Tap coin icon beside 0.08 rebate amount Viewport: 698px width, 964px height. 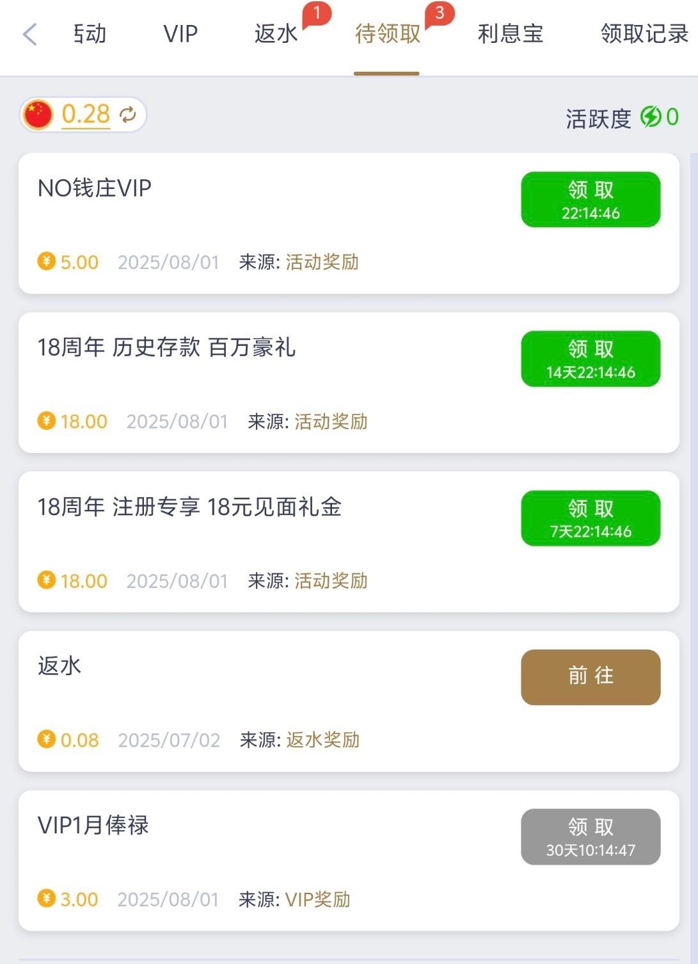point(46,739)
